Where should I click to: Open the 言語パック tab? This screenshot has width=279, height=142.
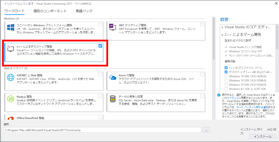84,11
